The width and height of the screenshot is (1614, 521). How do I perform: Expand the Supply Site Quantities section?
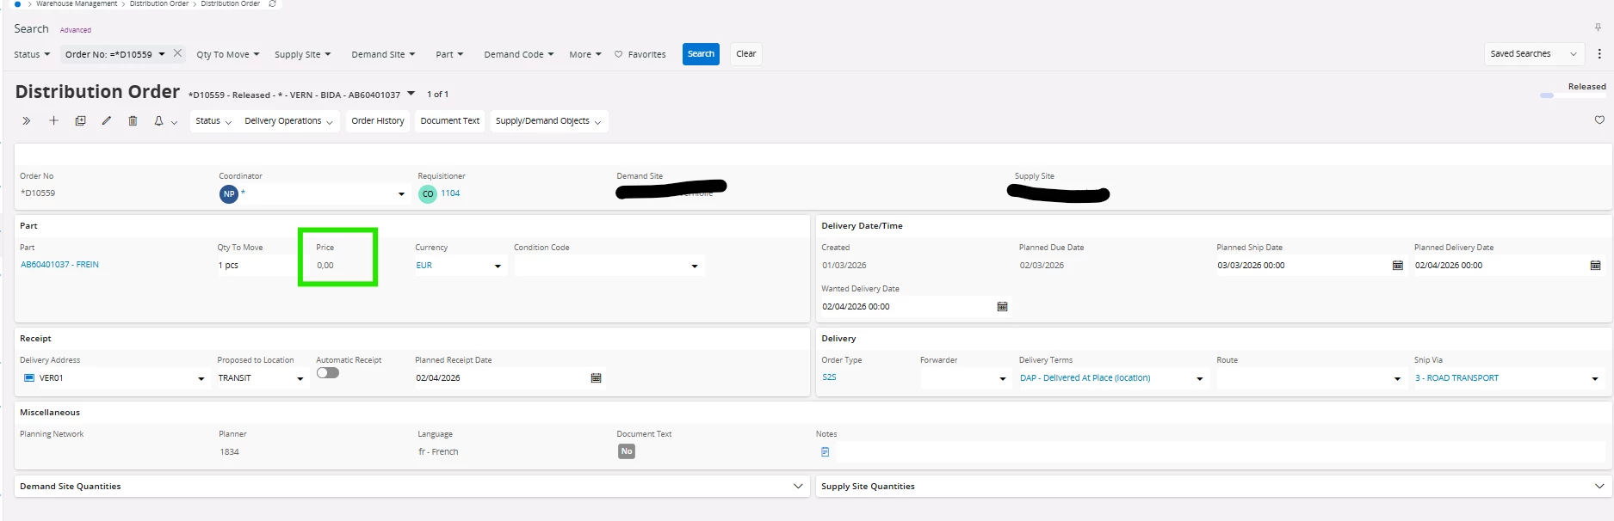pyautogui.click(x=1599, y=487)
